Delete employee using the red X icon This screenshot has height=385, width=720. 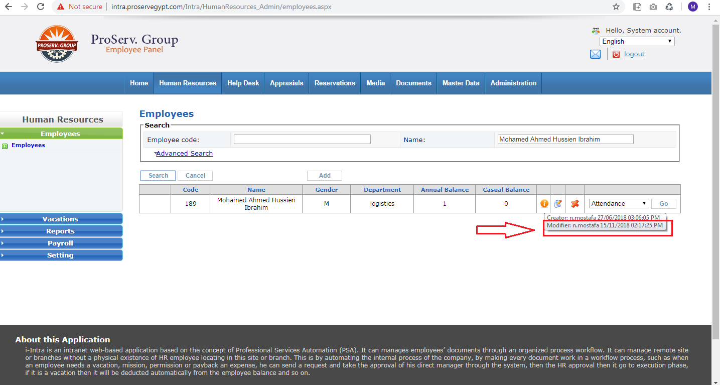[x=575, y=203]
